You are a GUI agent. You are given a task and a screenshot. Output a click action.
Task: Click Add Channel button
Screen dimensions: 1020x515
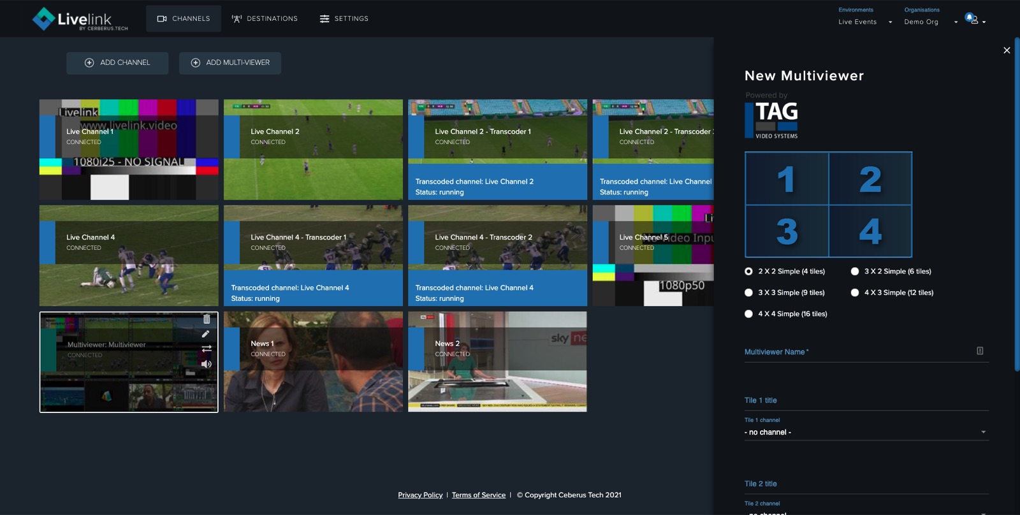[117, 62]
